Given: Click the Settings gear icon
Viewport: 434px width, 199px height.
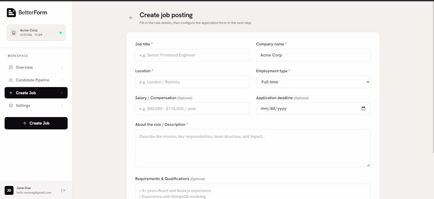Looking at the screenshot, I should point(11,105).
